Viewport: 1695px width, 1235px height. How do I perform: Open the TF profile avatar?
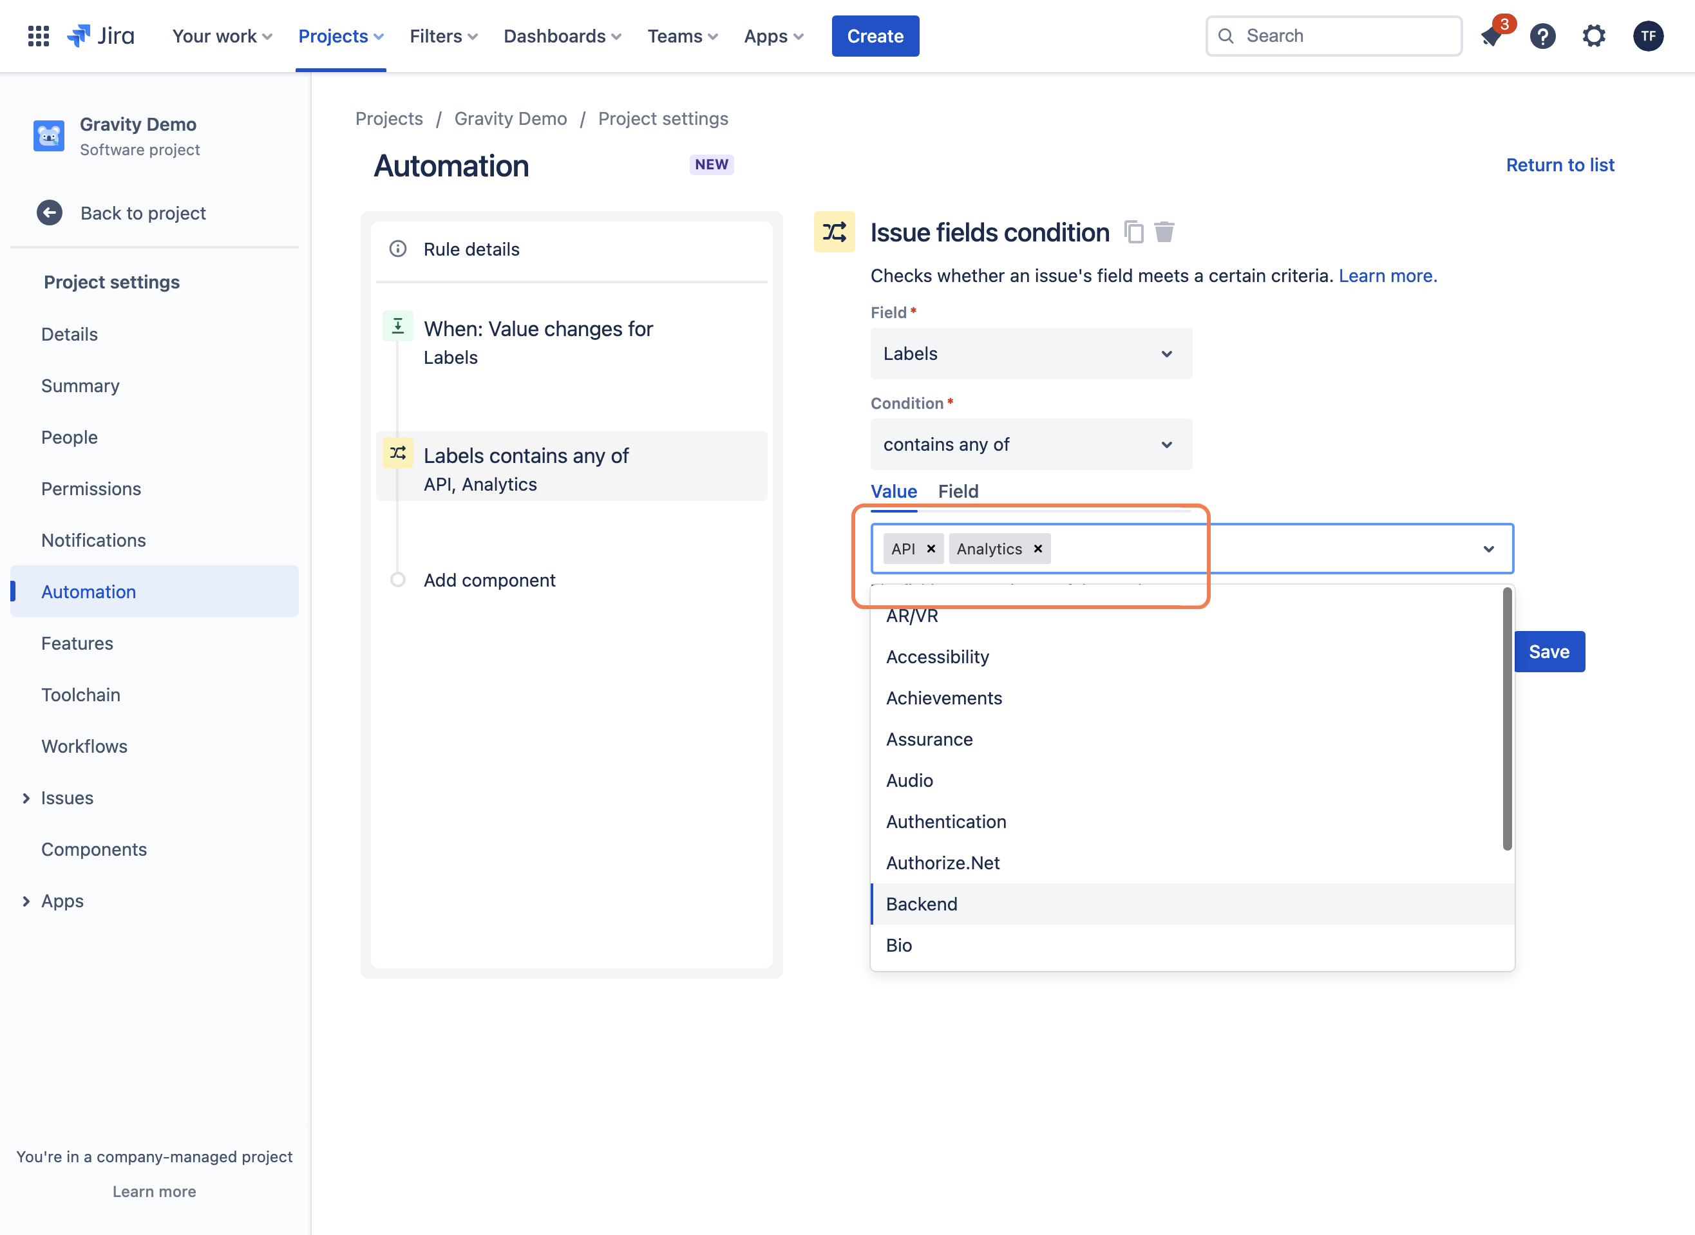click(x=1648, y=36)
